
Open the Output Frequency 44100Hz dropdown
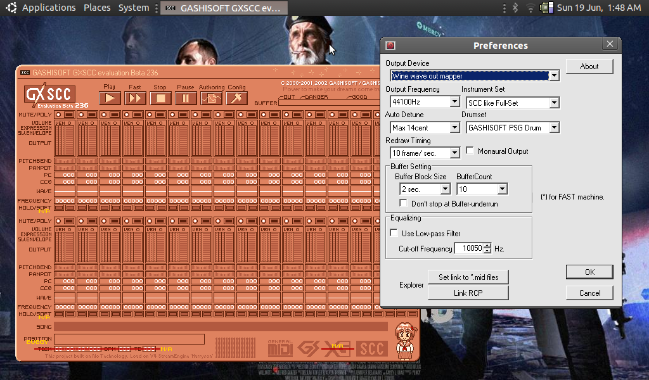[454, 102]
